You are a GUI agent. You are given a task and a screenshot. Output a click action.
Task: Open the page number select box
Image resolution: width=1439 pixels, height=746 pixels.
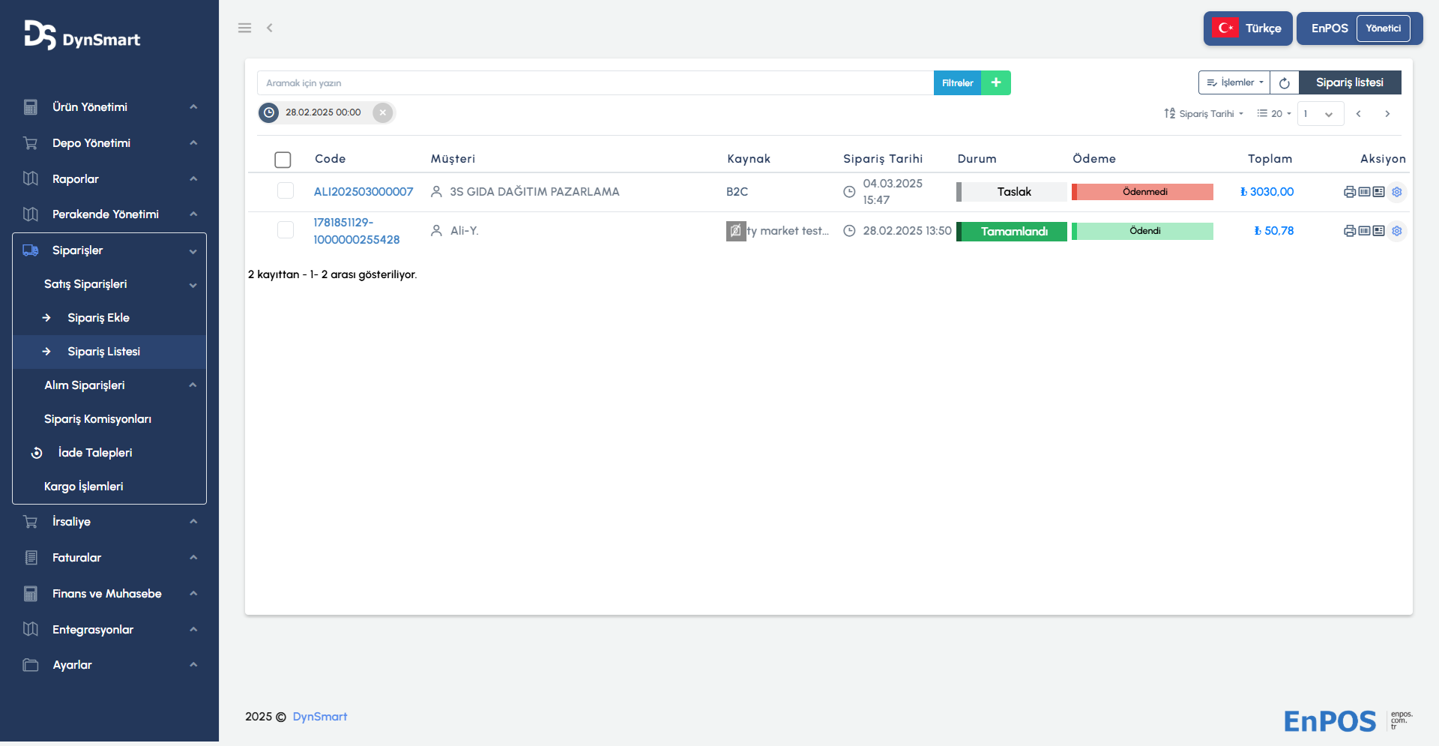click(1320, 114)
